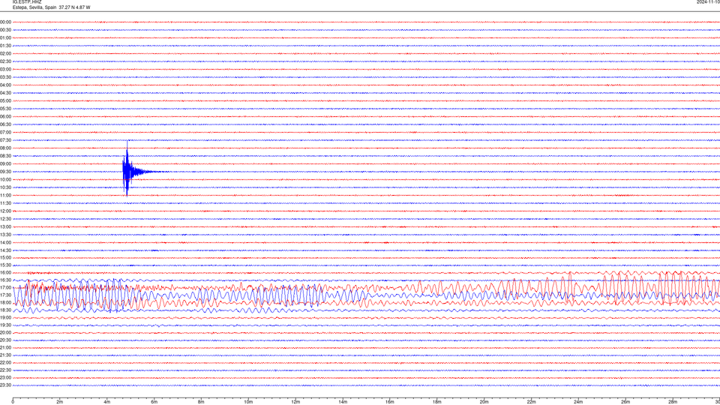720x405 pixels.
Task: Click the 2m tick on the time axis
Action: click(60, 402)
